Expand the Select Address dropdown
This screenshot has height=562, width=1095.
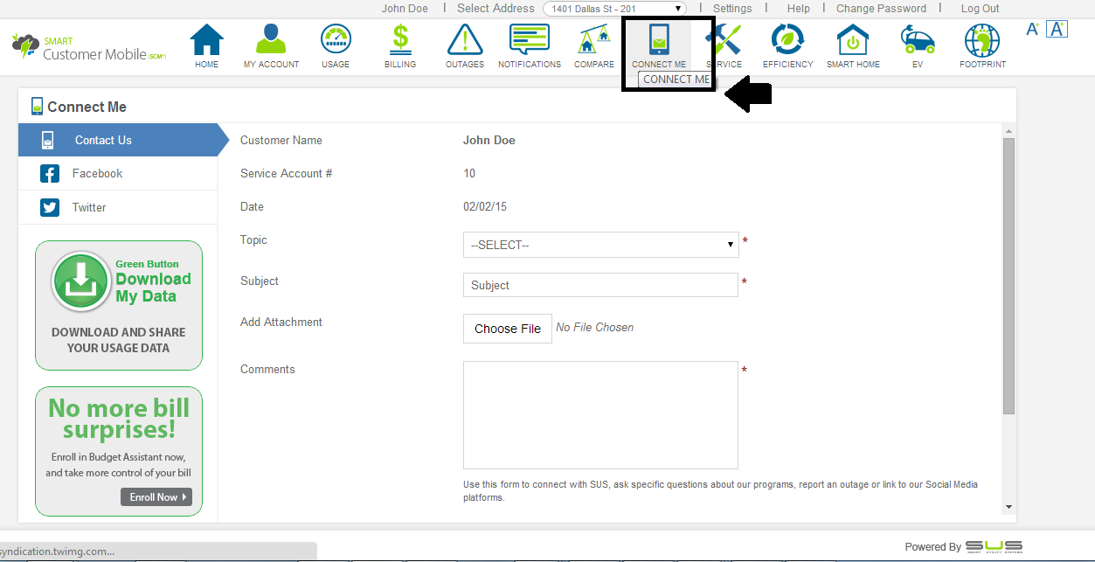click(x=614, y=9)
